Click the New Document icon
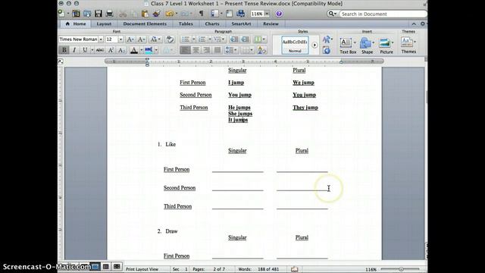The image size is (485, 273). [x=61, y=14]
